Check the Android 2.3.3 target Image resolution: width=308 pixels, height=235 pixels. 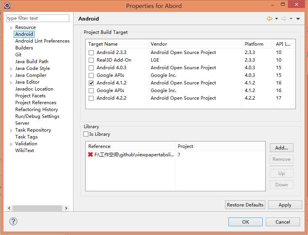91,52
